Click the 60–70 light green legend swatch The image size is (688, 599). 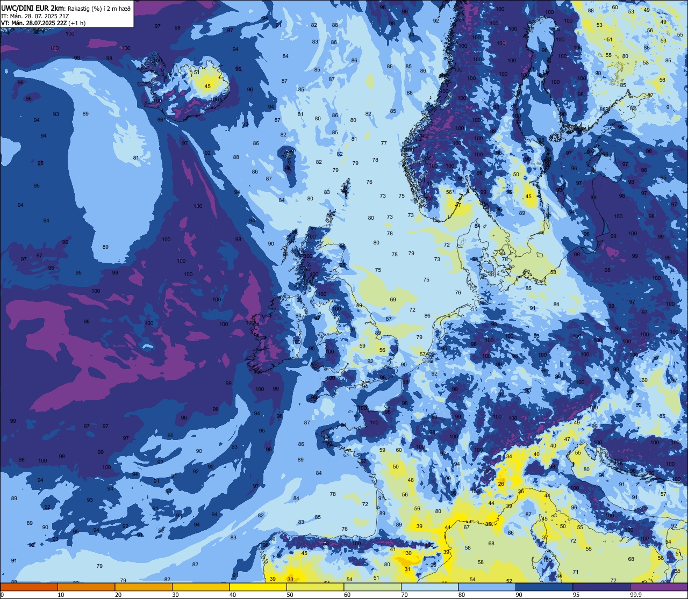point(372,587)
